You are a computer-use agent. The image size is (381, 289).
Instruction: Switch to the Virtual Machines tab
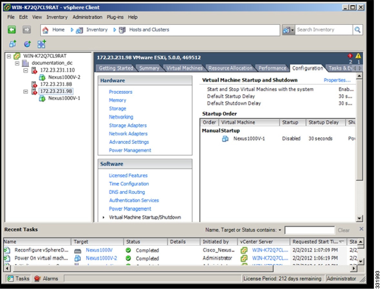click(x=184, y=68)
